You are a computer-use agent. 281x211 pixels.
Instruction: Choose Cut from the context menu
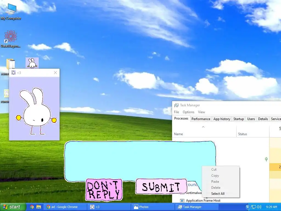tap(214, 169)
